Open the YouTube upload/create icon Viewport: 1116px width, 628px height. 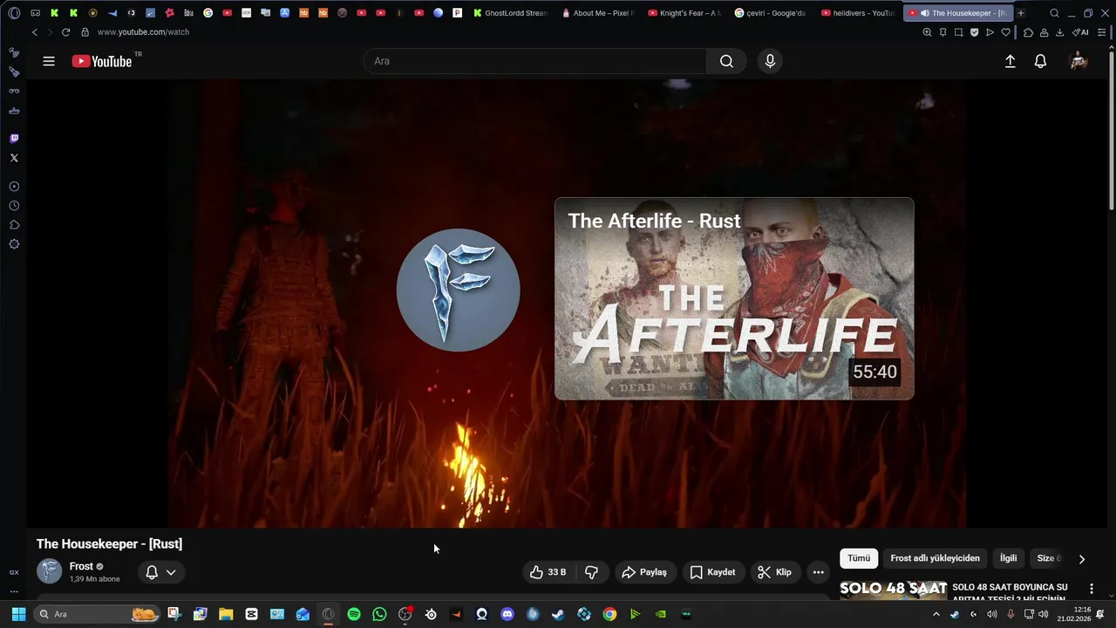(1010, 61)
